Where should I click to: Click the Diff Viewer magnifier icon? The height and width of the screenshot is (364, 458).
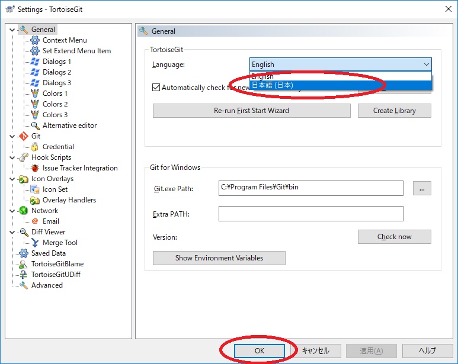click(x=24, y=232)
